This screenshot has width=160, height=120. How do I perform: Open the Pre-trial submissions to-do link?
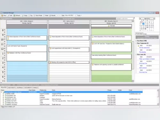(144, 48)
